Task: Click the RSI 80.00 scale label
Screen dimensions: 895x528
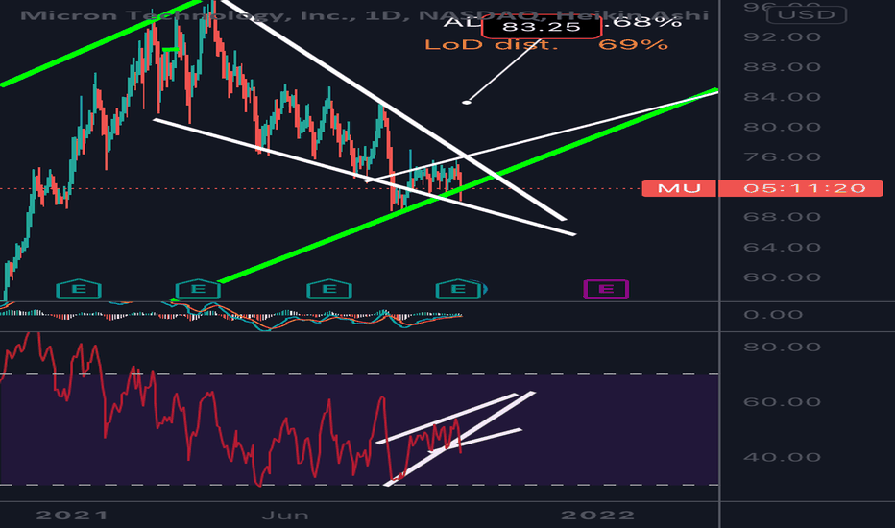Action: 782,348
